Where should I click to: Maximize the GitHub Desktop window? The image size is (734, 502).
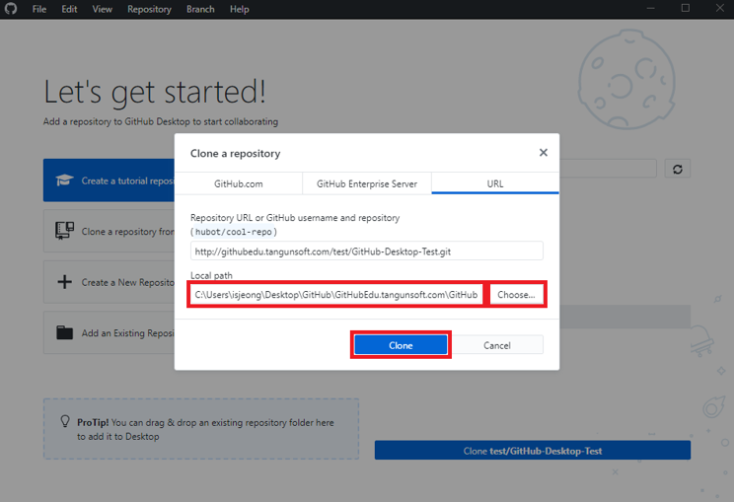686,9
